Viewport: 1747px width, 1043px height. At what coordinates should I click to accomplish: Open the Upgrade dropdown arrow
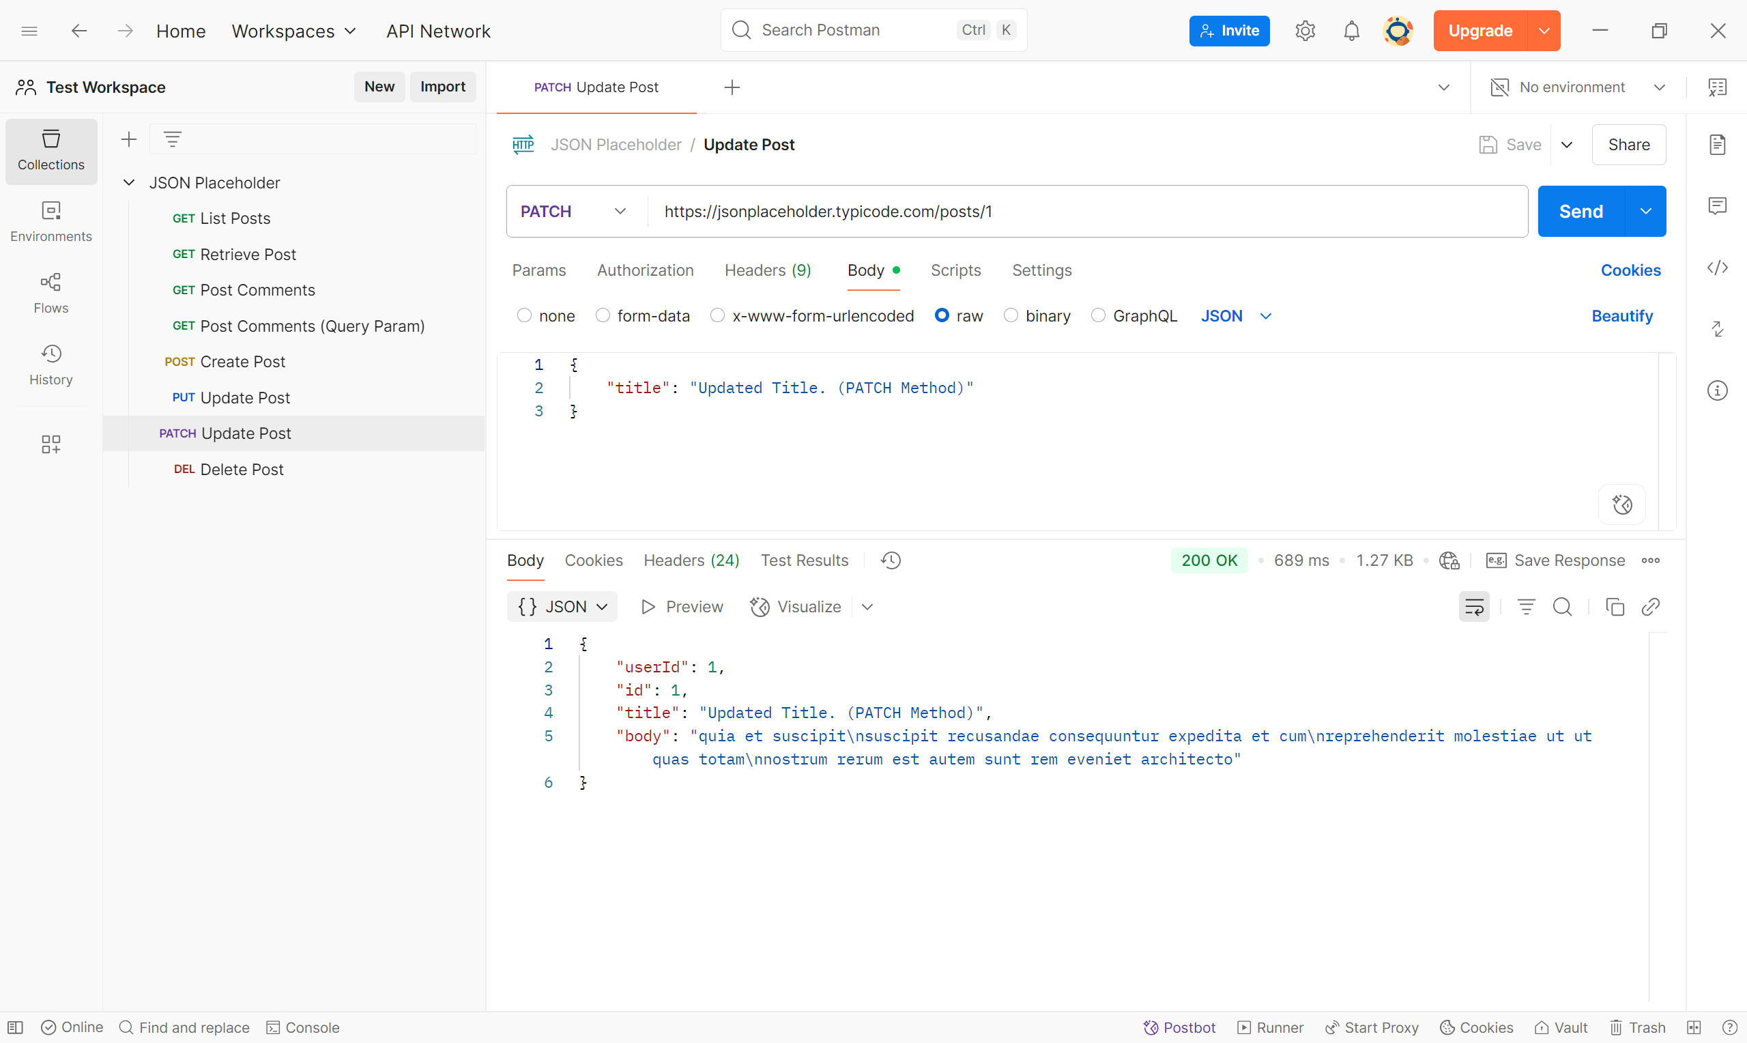click(1544, 30)
